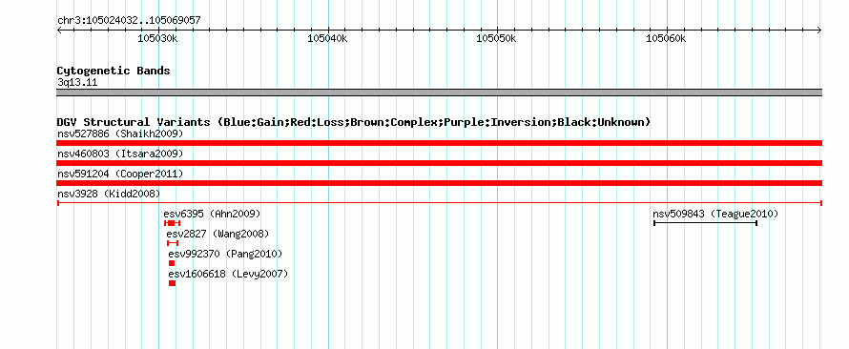The image size is (849, 349).
Task: Select the nsv3928 (Kidd2008) thin red variant line
Action: pyautogui.click(x=439, y=203)
